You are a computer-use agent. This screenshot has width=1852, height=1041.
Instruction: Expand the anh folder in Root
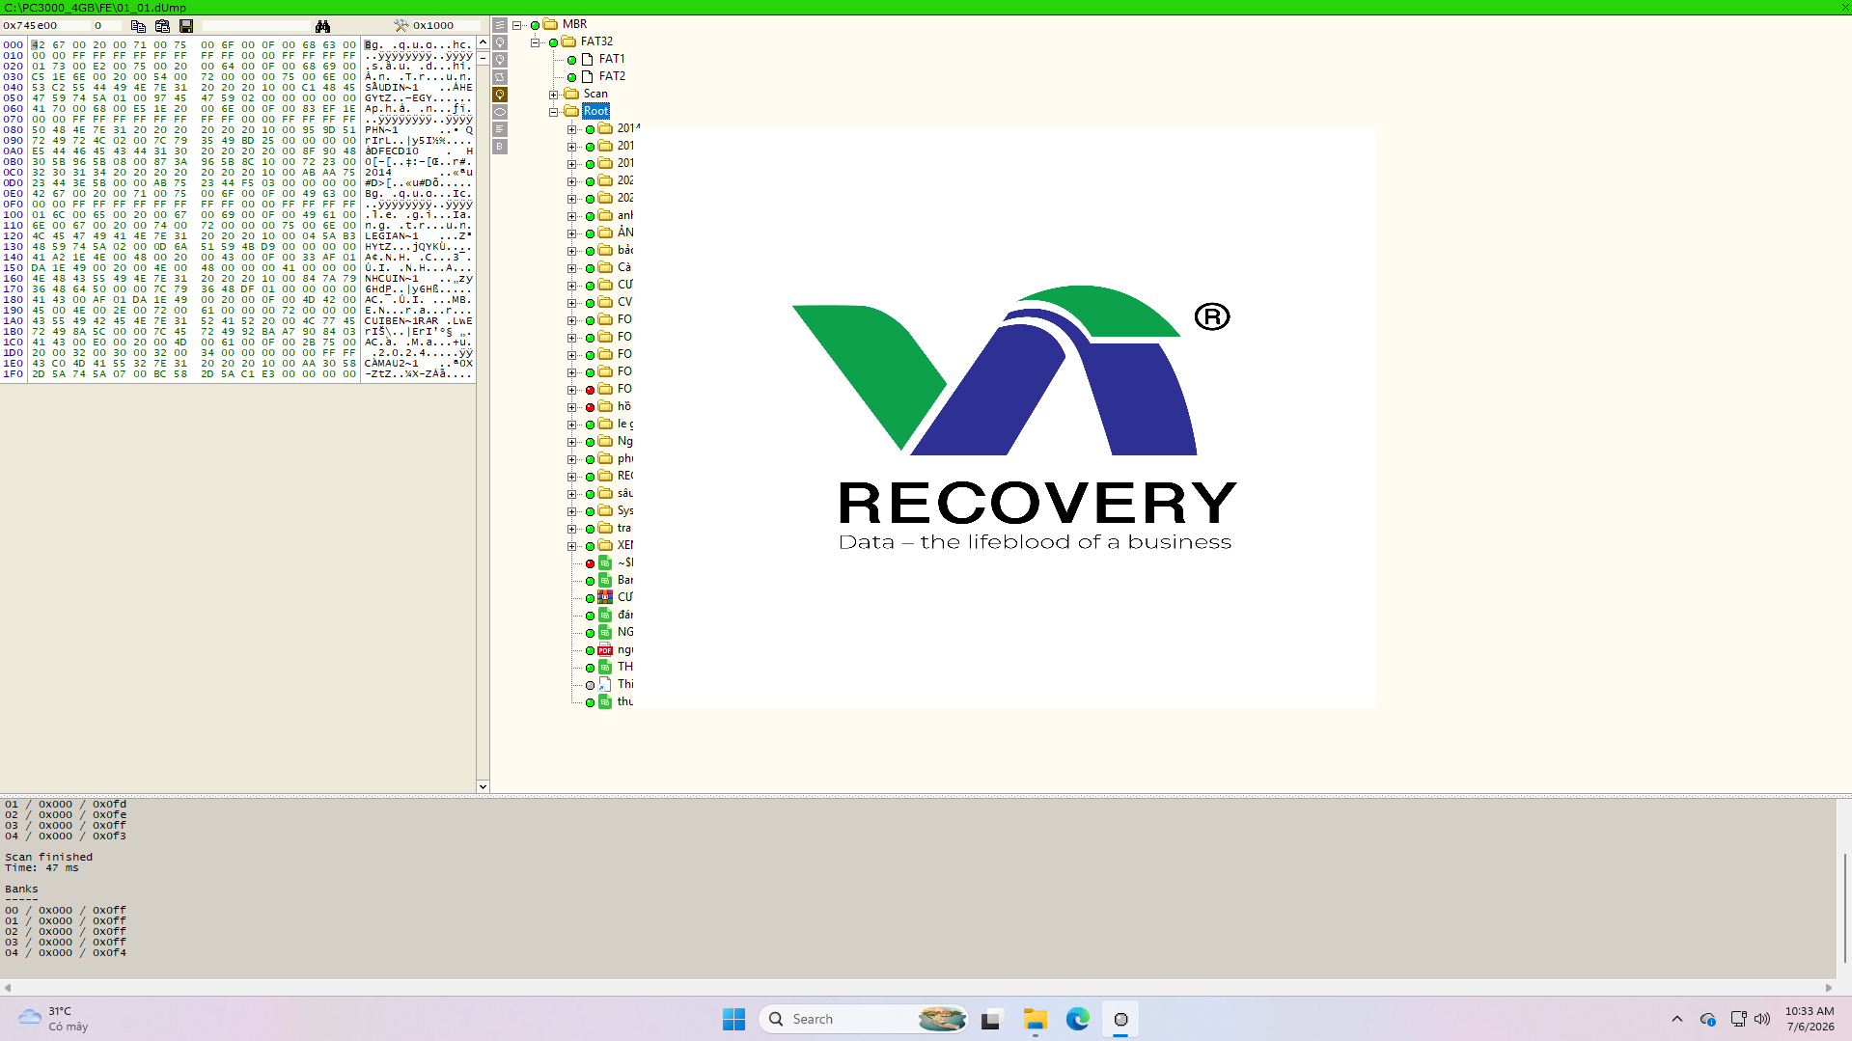pos(572,216)
